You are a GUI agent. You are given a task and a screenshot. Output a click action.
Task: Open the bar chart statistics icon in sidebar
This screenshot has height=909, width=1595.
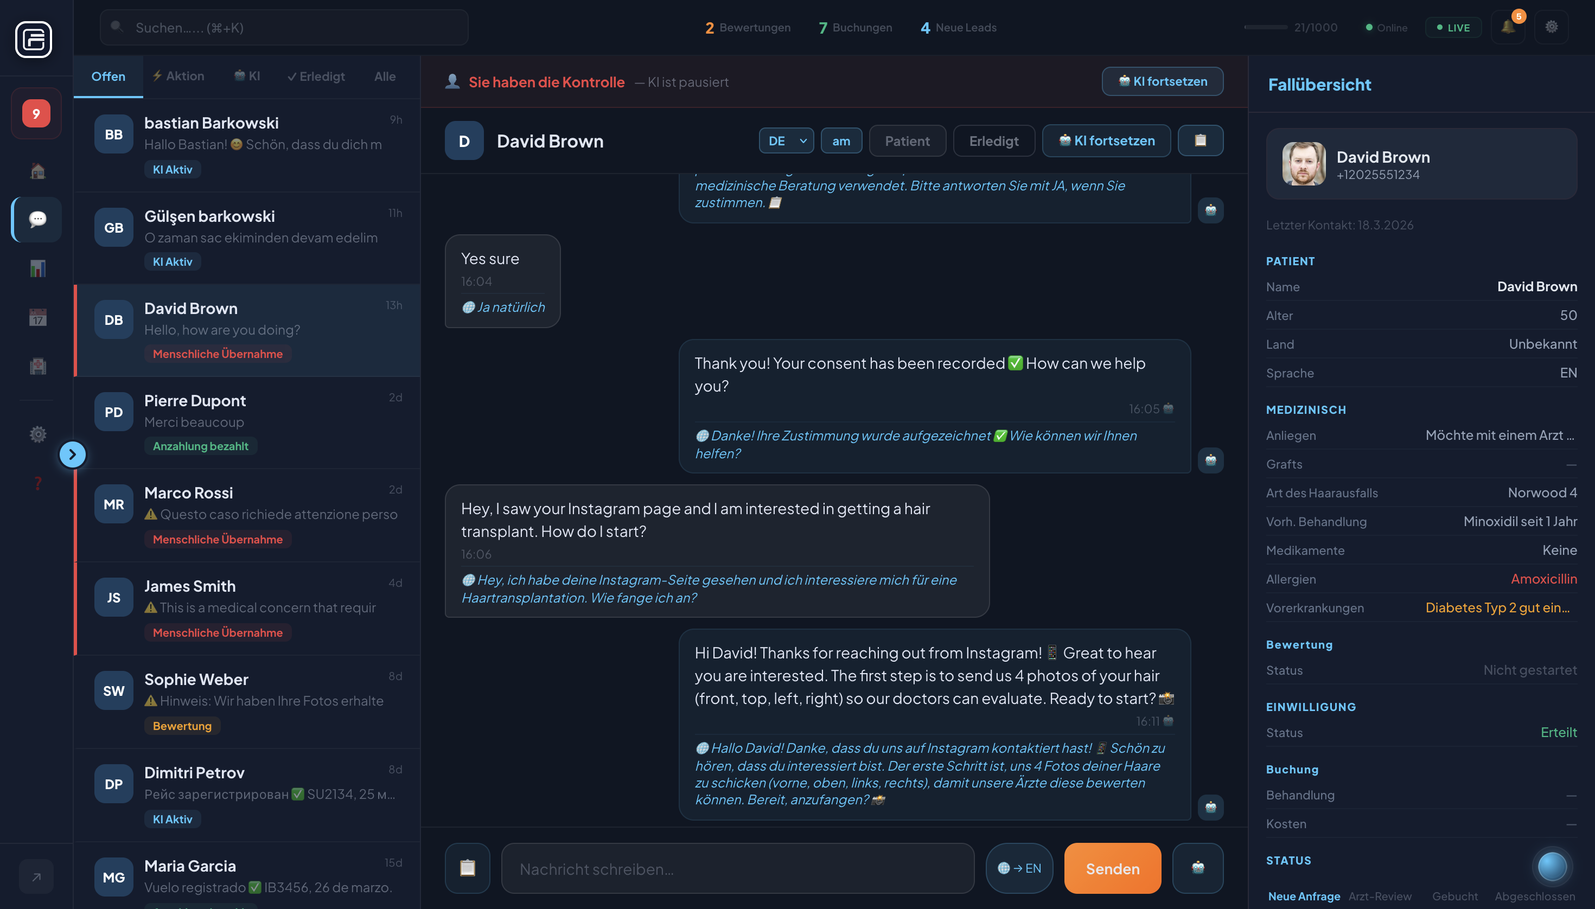tap(37, 268)
